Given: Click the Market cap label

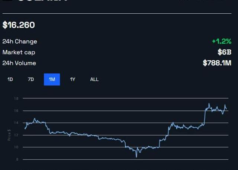Looking at the screenshot, I should [19, 52].
